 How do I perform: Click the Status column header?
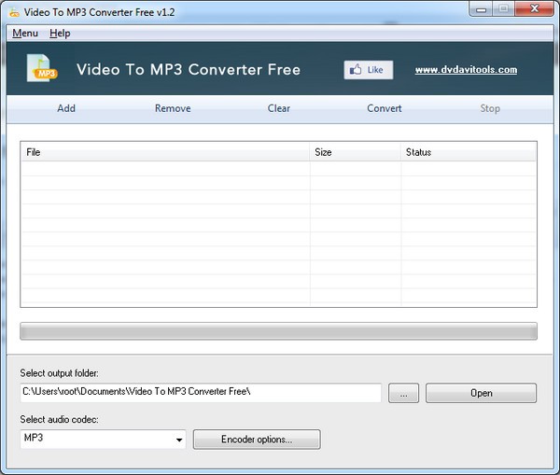[469, 152]
